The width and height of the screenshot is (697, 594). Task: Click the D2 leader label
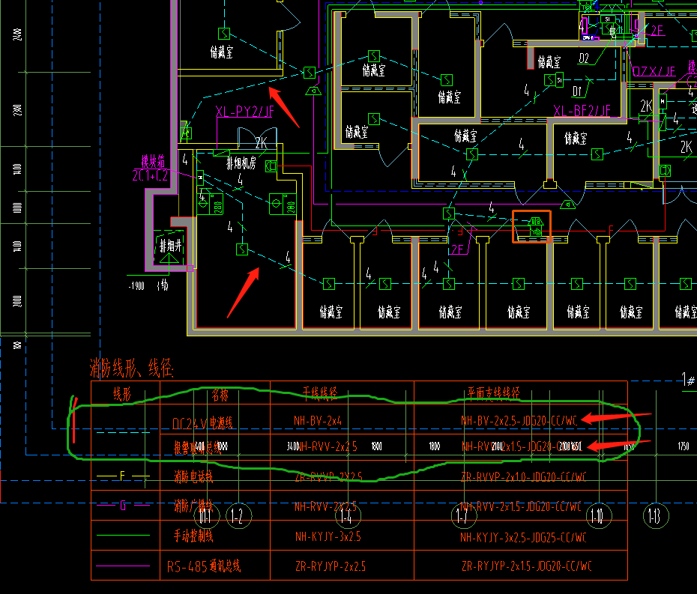(584, 58)
